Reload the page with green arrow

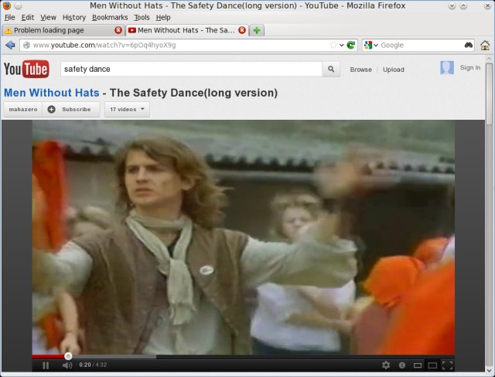[x=350, y=45]
